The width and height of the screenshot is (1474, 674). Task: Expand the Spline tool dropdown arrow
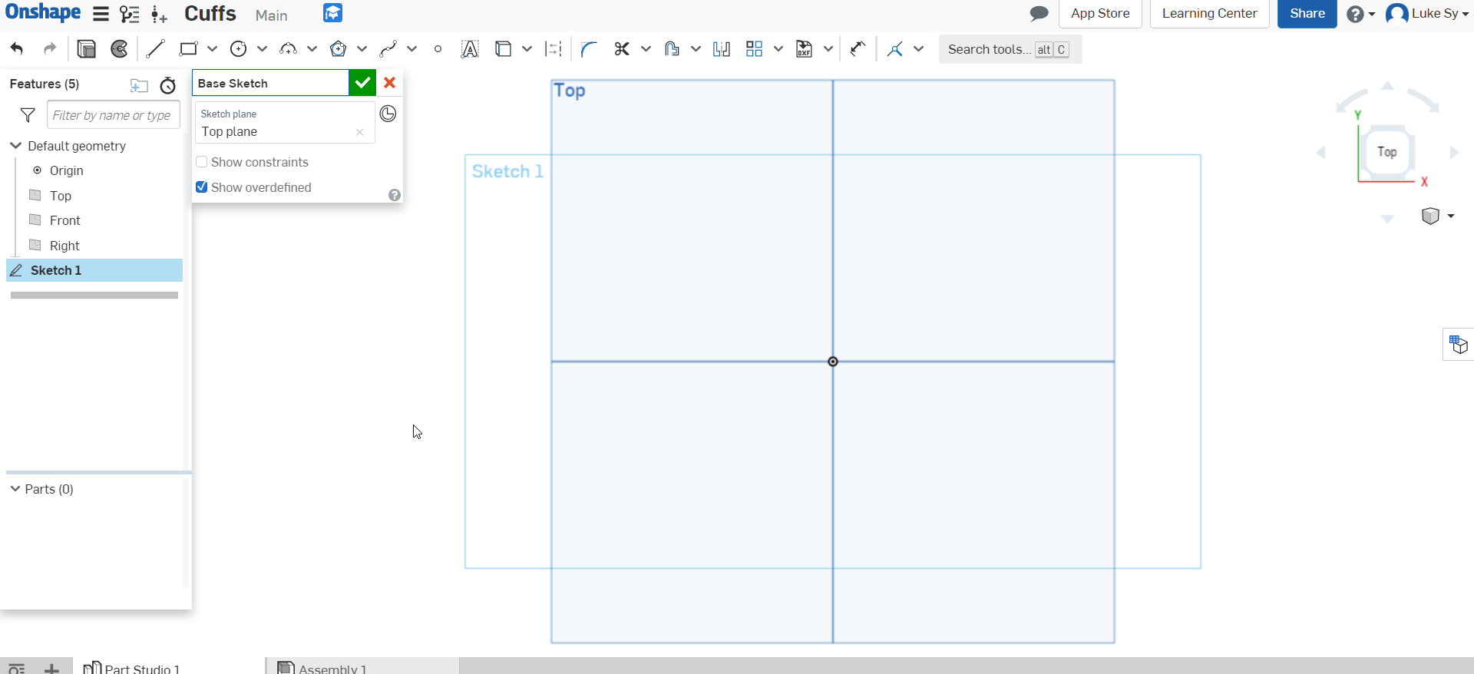click(412, 49)
